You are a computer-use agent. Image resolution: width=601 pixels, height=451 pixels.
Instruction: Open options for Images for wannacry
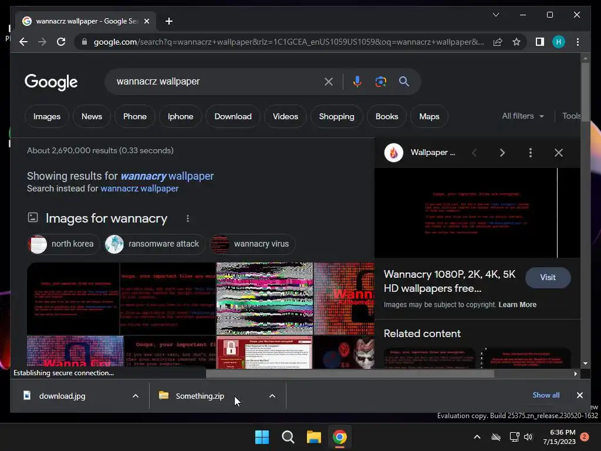click(x=187, y=218)
